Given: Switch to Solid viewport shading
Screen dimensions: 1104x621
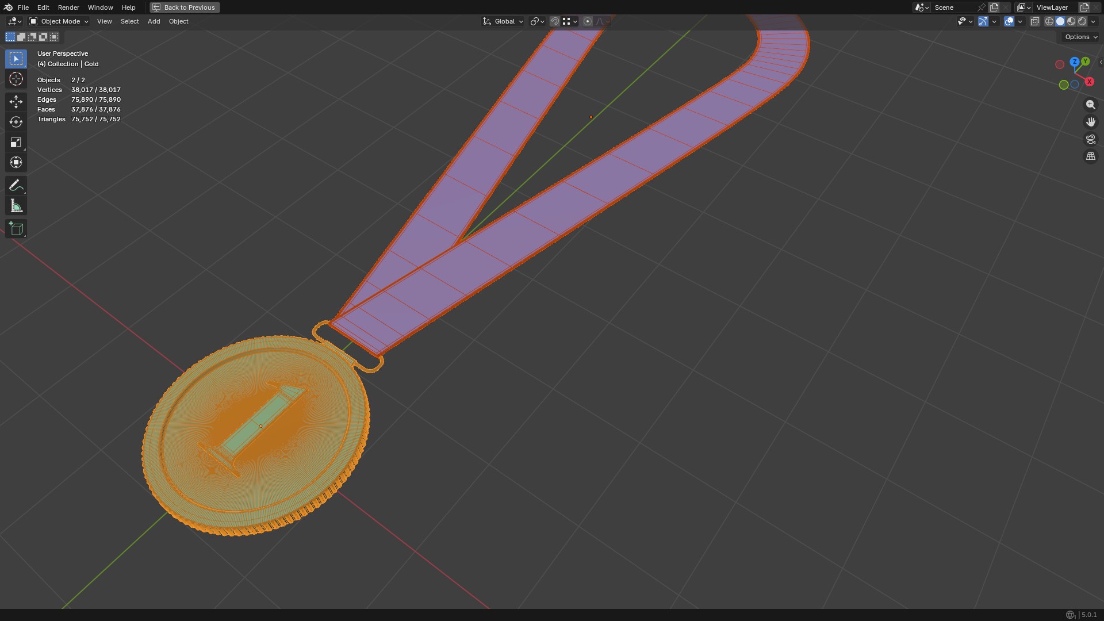Looking at the screenshot, I should [1060, 21].
